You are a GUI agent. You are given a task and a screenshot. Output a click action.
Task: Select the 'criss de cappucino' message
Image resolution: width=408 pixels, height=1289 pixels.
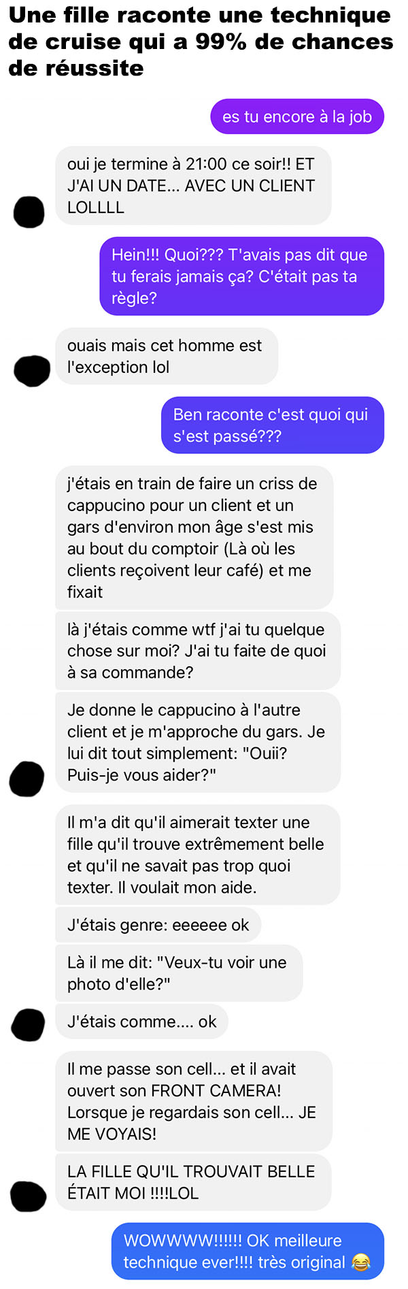194,538
